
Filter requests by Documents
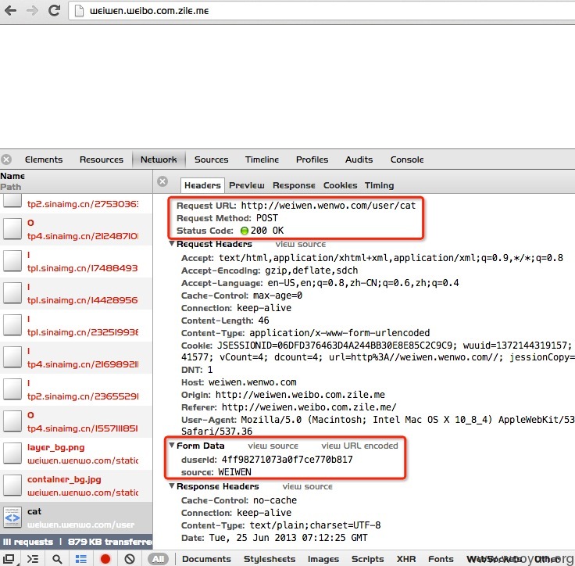coord(206,559)
